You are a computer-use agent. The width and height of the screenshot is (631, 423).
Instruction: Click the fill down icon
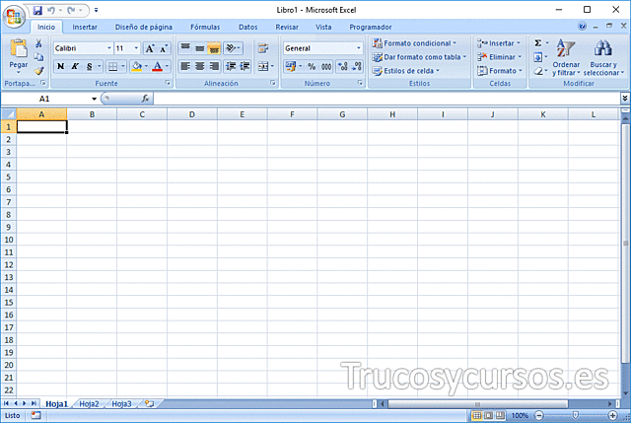coord(537,57)
